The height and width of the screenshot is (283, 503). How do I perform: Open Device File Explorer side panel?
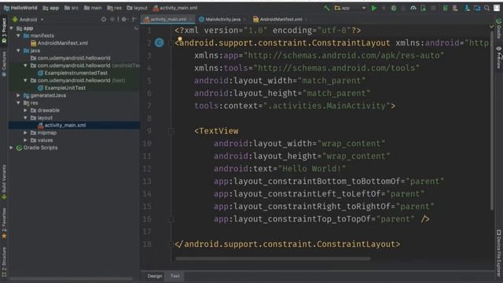[x=499, y=253]
